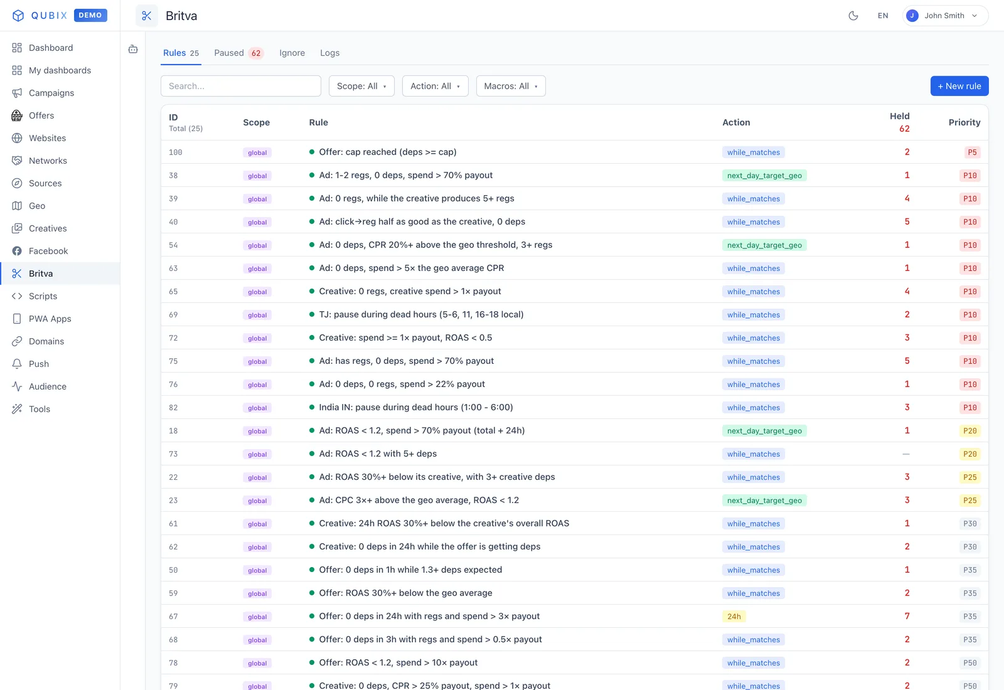
Task: Open rule 'Creative: spend >= 1x payout, ROAS < 0.5'
Action: (405, 337)
